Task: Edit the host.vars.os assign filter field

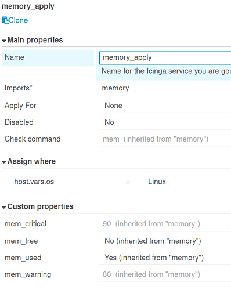Action: click(x=64, y=182)
